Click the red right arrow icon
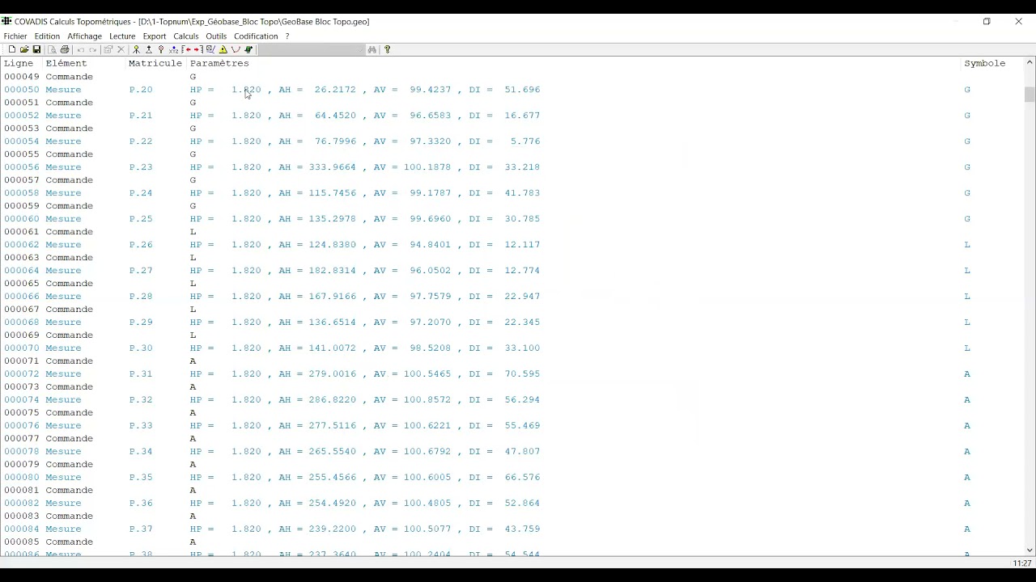1036x582 pixels. 197,49
